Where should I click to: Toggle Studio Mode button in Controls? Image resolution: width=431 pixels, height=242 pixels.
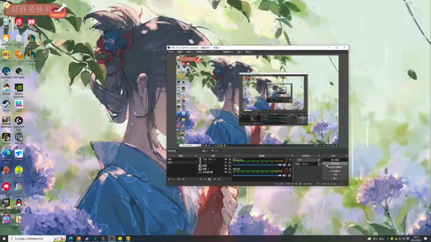point(335,171)
